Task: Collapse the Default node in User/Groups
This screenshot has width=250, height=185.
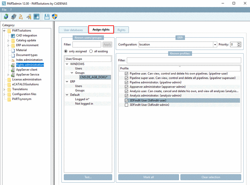Action: [x=67, y=95]
